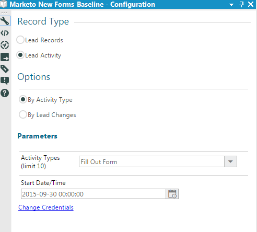
Task: Open the Configuration window options dropdown arrow
Action: [x=231, y=5]
